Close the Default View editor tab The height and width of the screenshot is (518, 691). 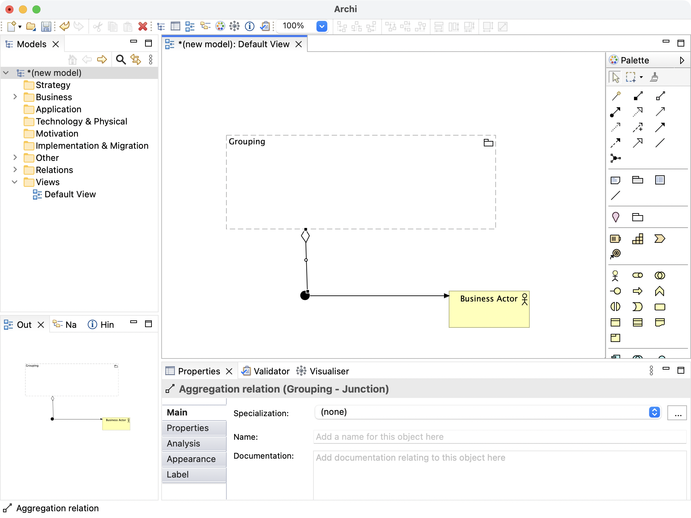[299, 44]
